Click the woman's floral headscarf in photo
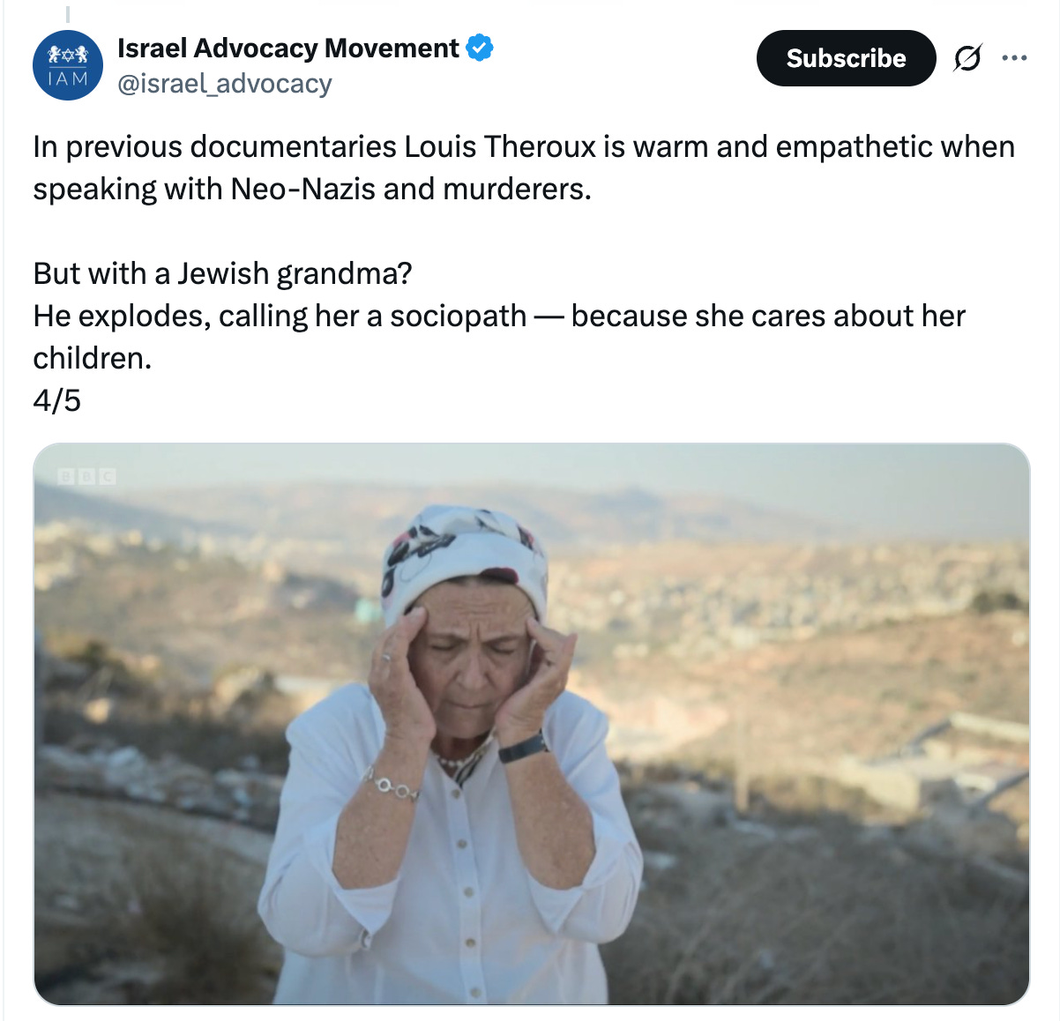Image resolution: width=1060 pixels, height=1021 pixels. 465,556
